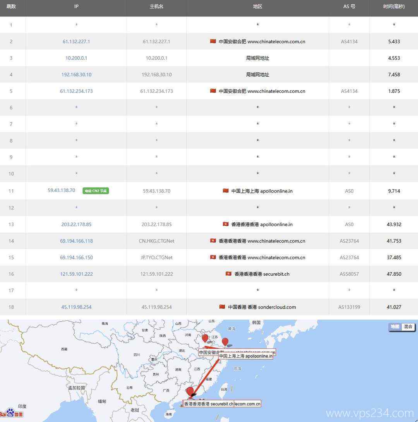This screenshot has height=422, width=418.
Task: Open IP link 45.119.98.254
Action: click(76, 307)
